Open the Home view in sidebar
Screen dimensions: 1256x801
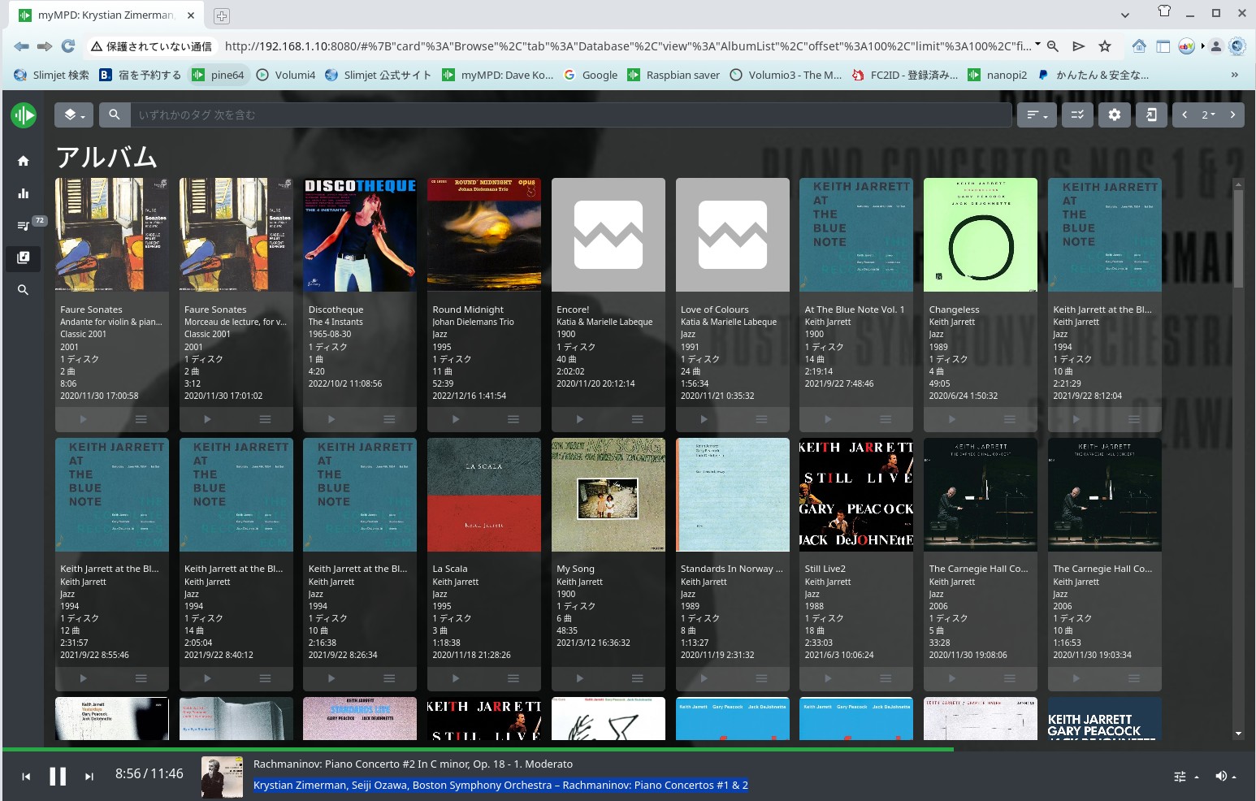(x=23, y=161)
